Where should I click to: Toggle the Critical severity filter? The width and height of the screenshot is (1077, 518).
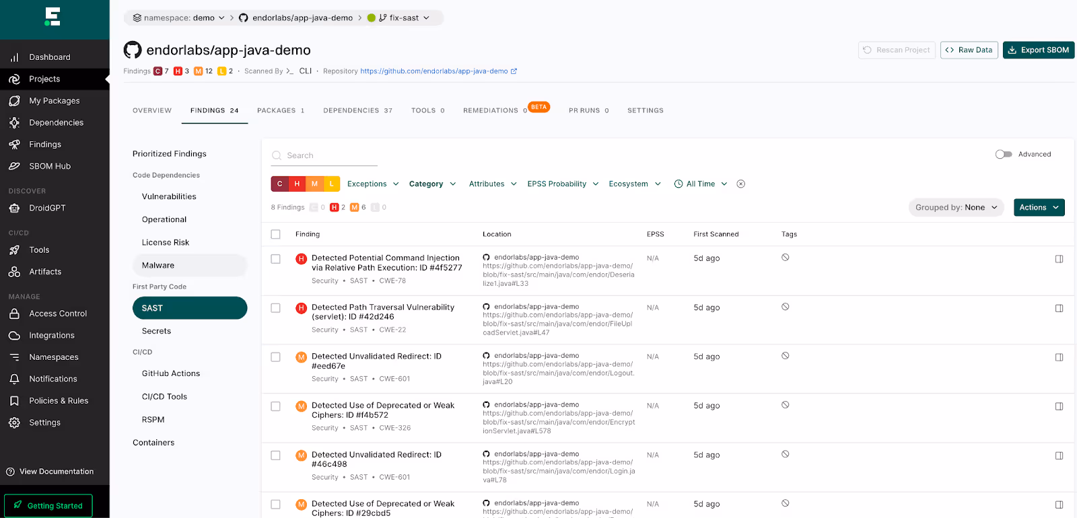pos(280,184)
